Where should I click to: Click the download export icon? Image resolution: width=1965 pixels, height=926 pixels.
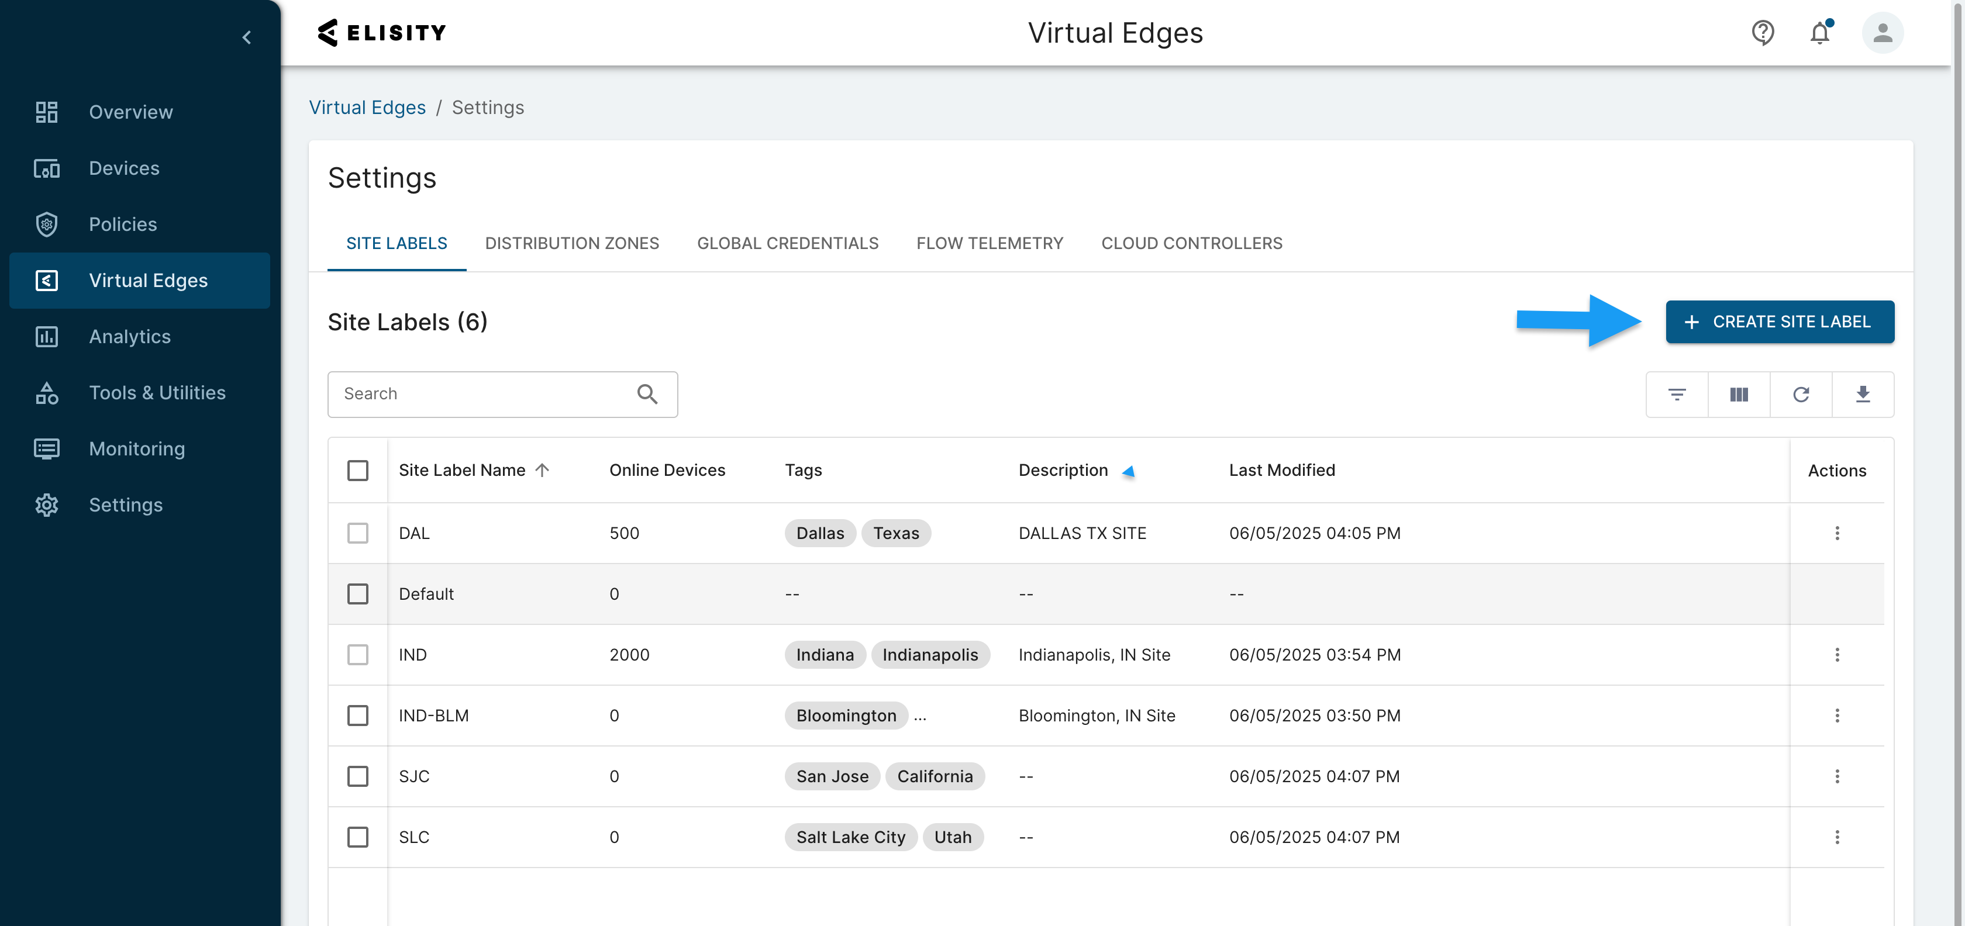click(1862, 395)
